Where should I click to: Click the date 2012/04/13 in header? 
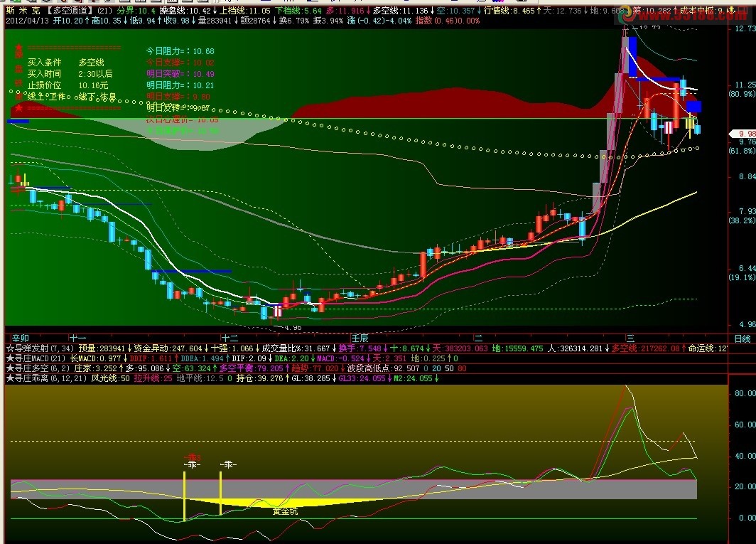point(28,21)
